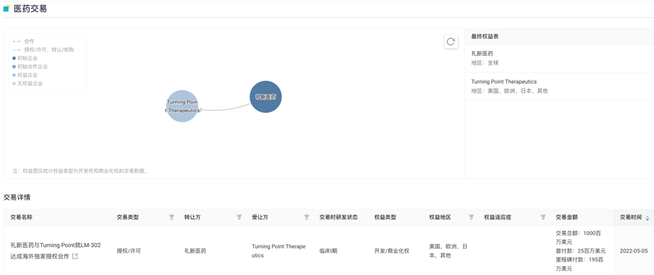
Task: Toggle 合作 legend entry
Action: tap(24, 41)
